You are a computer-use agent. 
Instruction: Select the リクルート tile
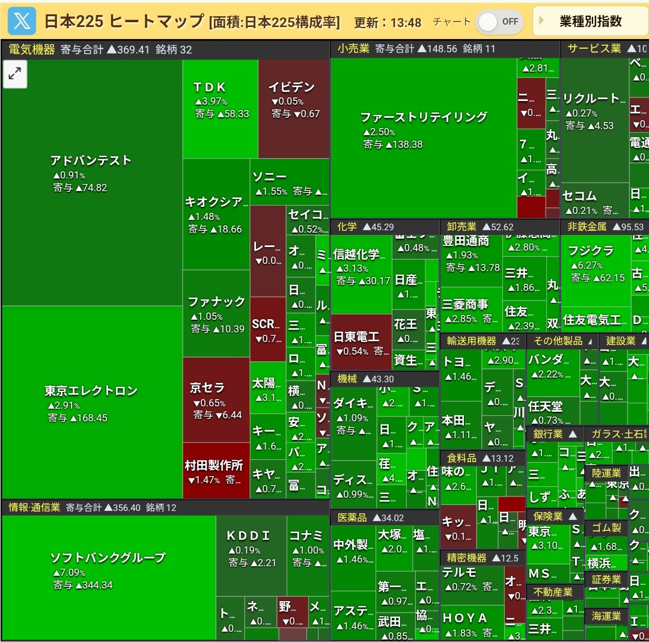[594, 120]
